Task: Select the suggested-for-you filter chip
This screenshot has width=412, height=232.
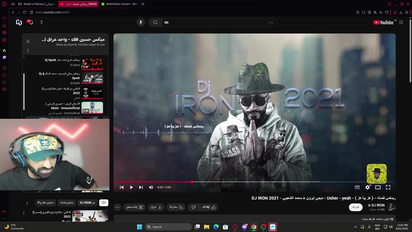Action: click(45, 203)
